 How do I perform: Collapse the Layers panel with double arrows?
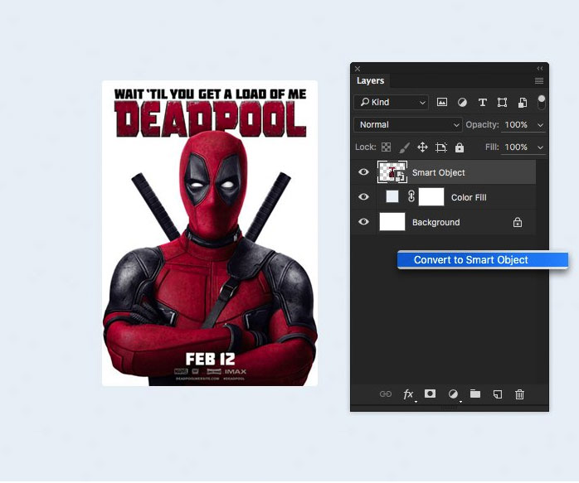[x=540, y=68]
